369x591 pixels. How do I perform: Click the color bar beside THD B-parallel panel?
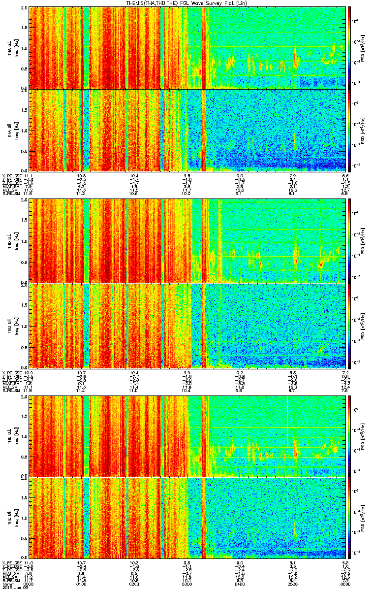(x=349, y=324)
